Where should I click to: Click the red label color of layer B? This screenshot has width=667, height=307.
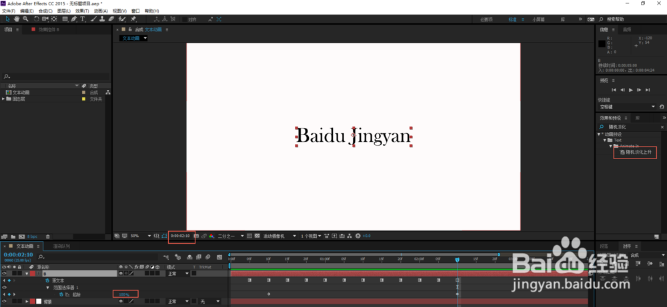click(33, 274)
